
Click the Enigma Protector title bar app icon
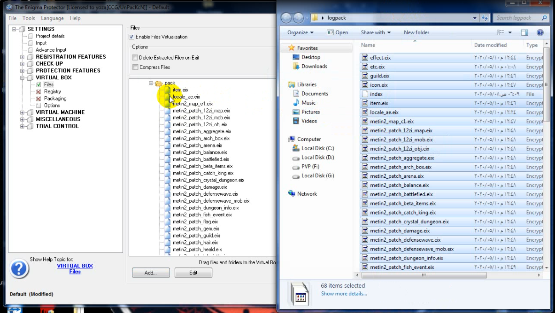click(9, 7)
